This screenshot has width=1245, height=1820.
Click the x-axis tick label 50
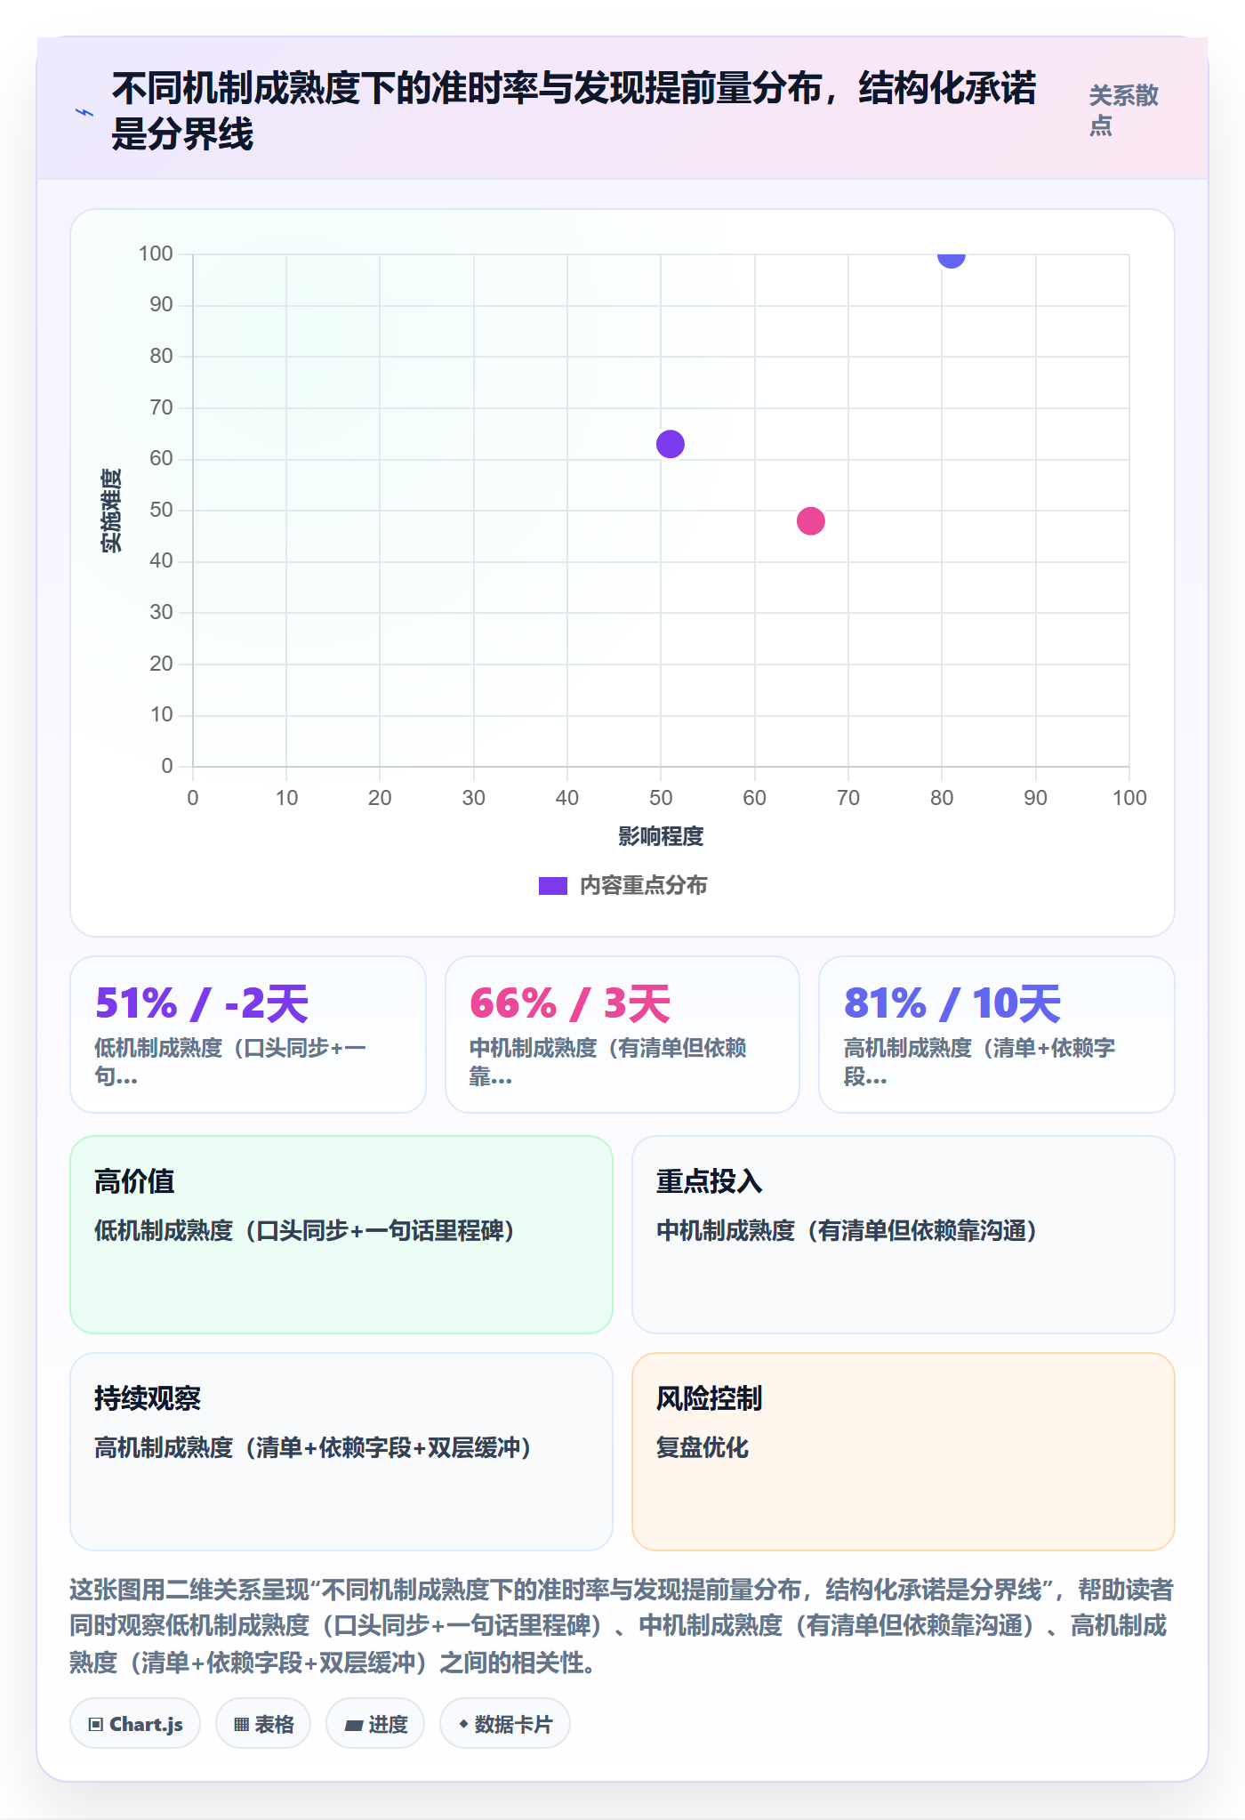tap(661, 798)
